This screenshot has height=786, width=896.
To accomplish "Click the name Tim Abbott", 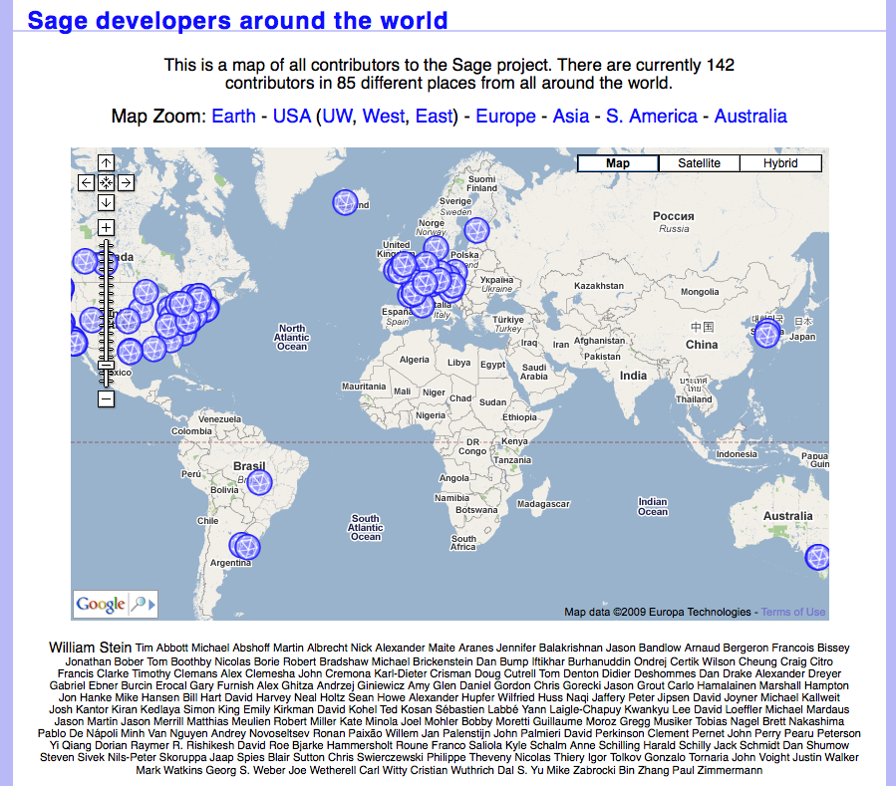I will coord(161,648).
